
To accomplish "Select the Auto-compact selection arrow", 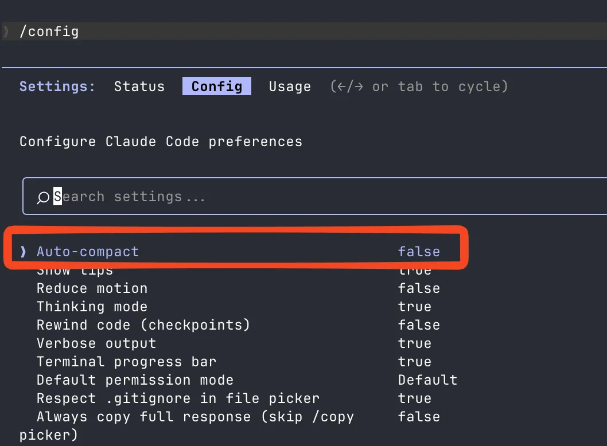I will point(23,251).
